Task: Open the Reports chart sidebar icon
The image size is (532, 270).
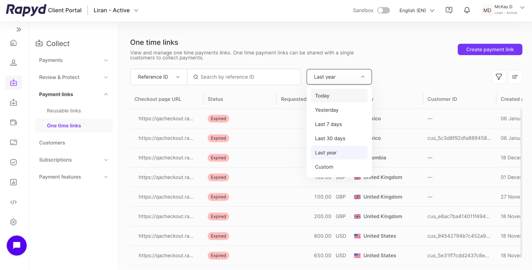Action: [13, 182]
